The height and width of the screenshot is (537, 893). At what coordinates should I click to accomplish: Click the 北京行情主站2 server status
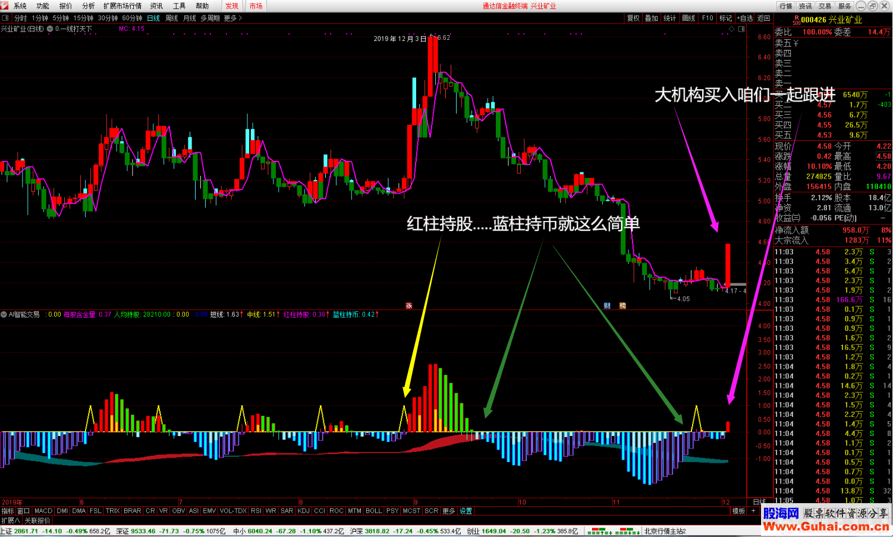pyautogui.click(x=665, y=531)
